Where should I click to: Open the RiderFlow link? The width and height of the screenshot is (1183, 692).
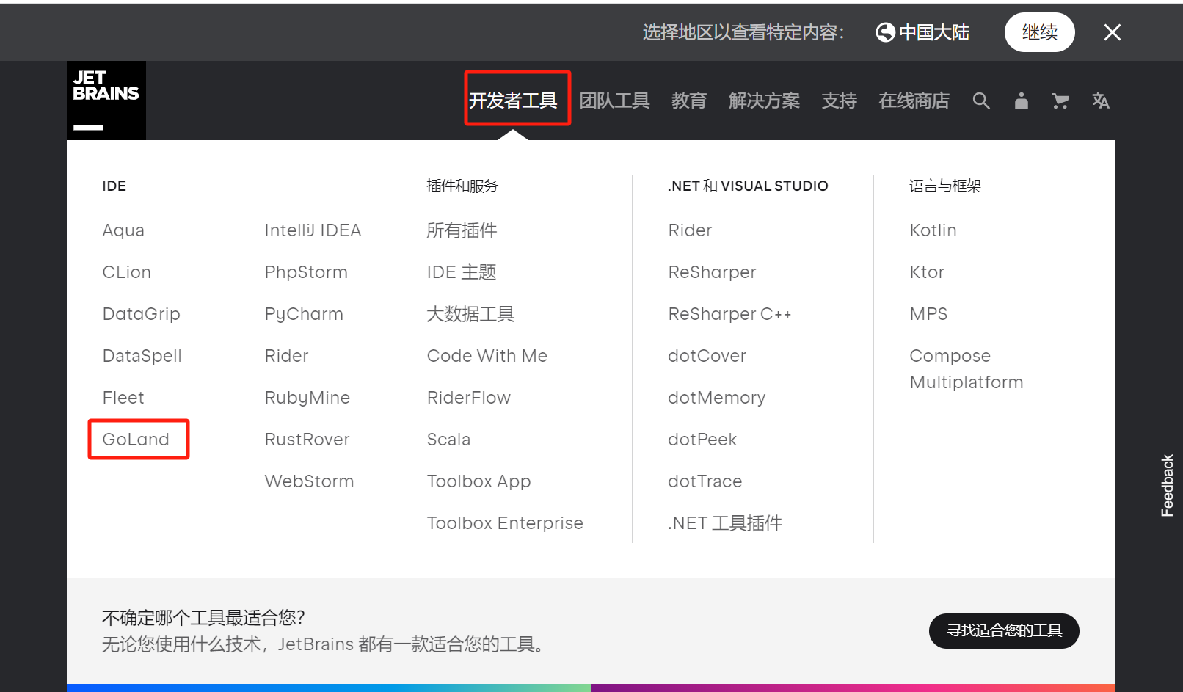point(469,398)
